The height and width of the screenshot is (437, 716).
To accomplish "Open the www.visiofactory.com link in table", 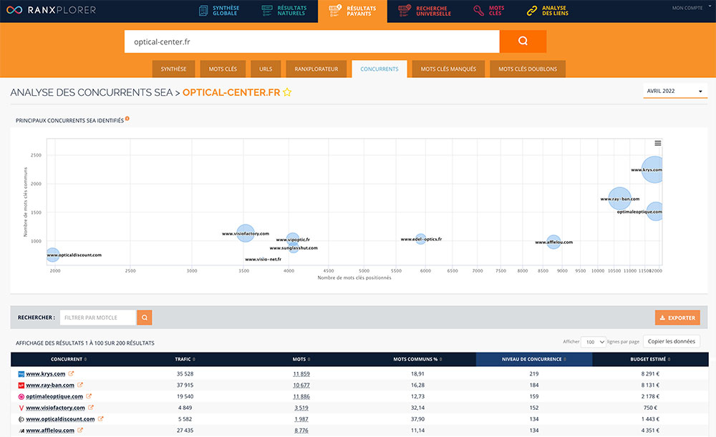I will click(x=55, y=408).
